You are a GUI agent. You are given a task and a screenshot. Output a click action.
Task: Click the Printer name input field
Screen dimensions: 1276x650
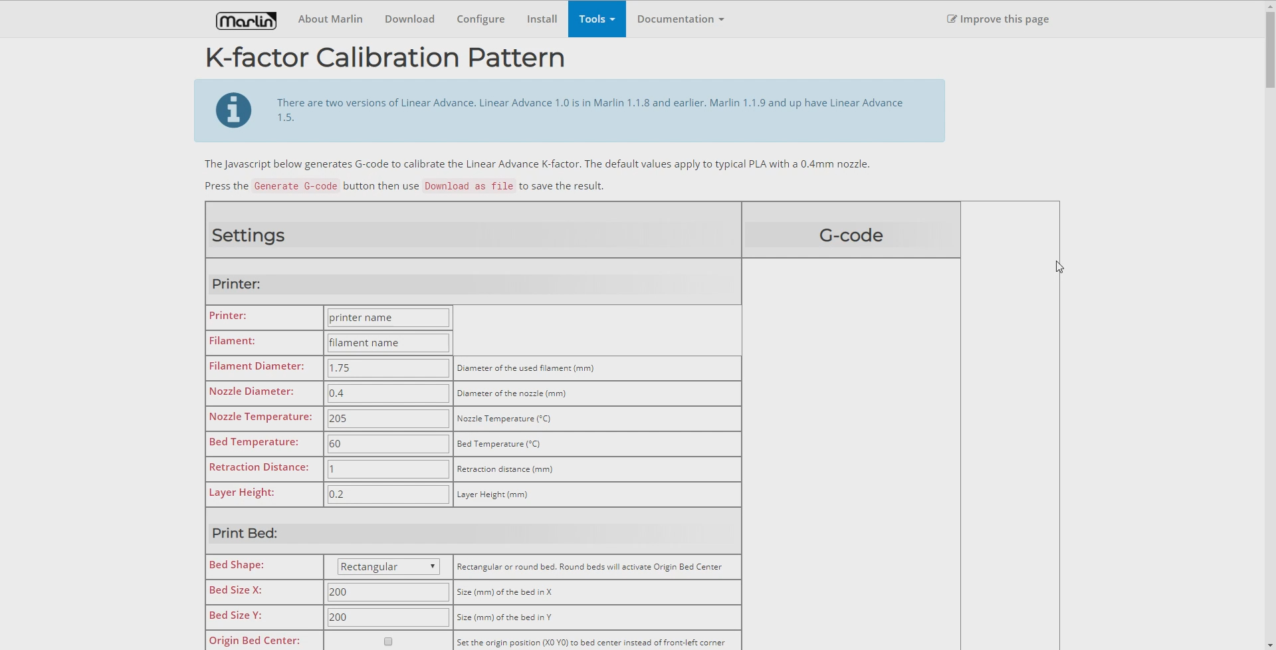[388, 318]
